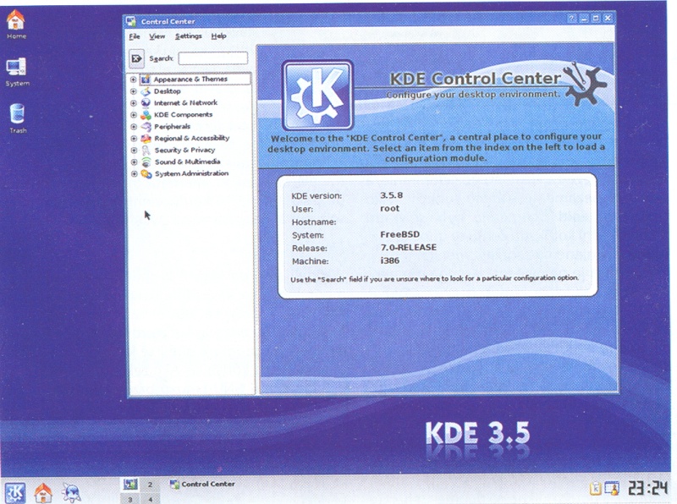Image resolution: width=677 pixels, height=504 pixels.
Task: Select the Desktop category label
Action: (167, 91)
